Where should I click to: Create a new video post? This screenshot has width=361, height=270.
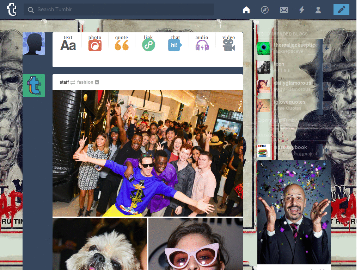pos(228,43)
